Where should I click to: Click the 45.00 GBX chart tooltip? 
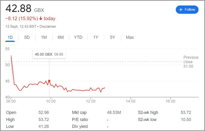coord(49,54)
